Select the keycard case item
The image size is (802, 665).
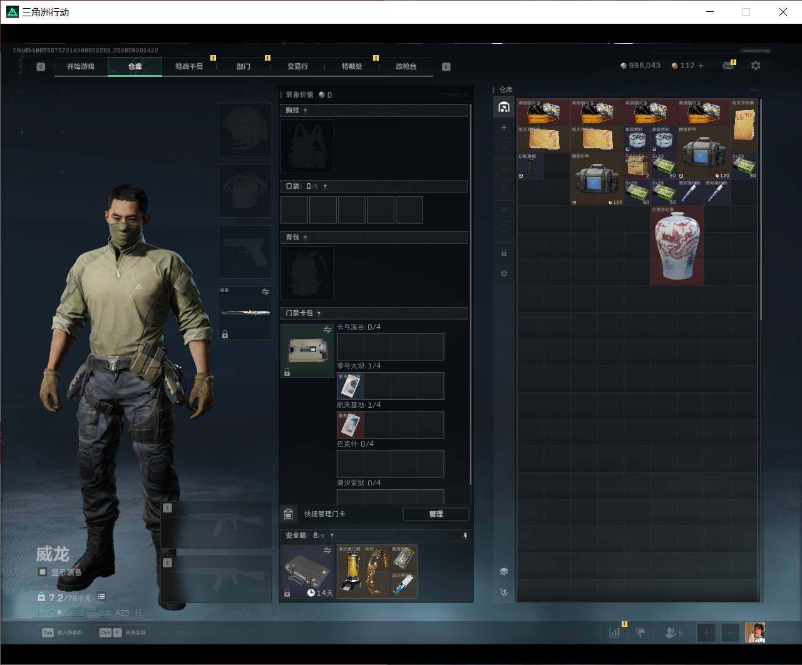[x=307, y=351]
